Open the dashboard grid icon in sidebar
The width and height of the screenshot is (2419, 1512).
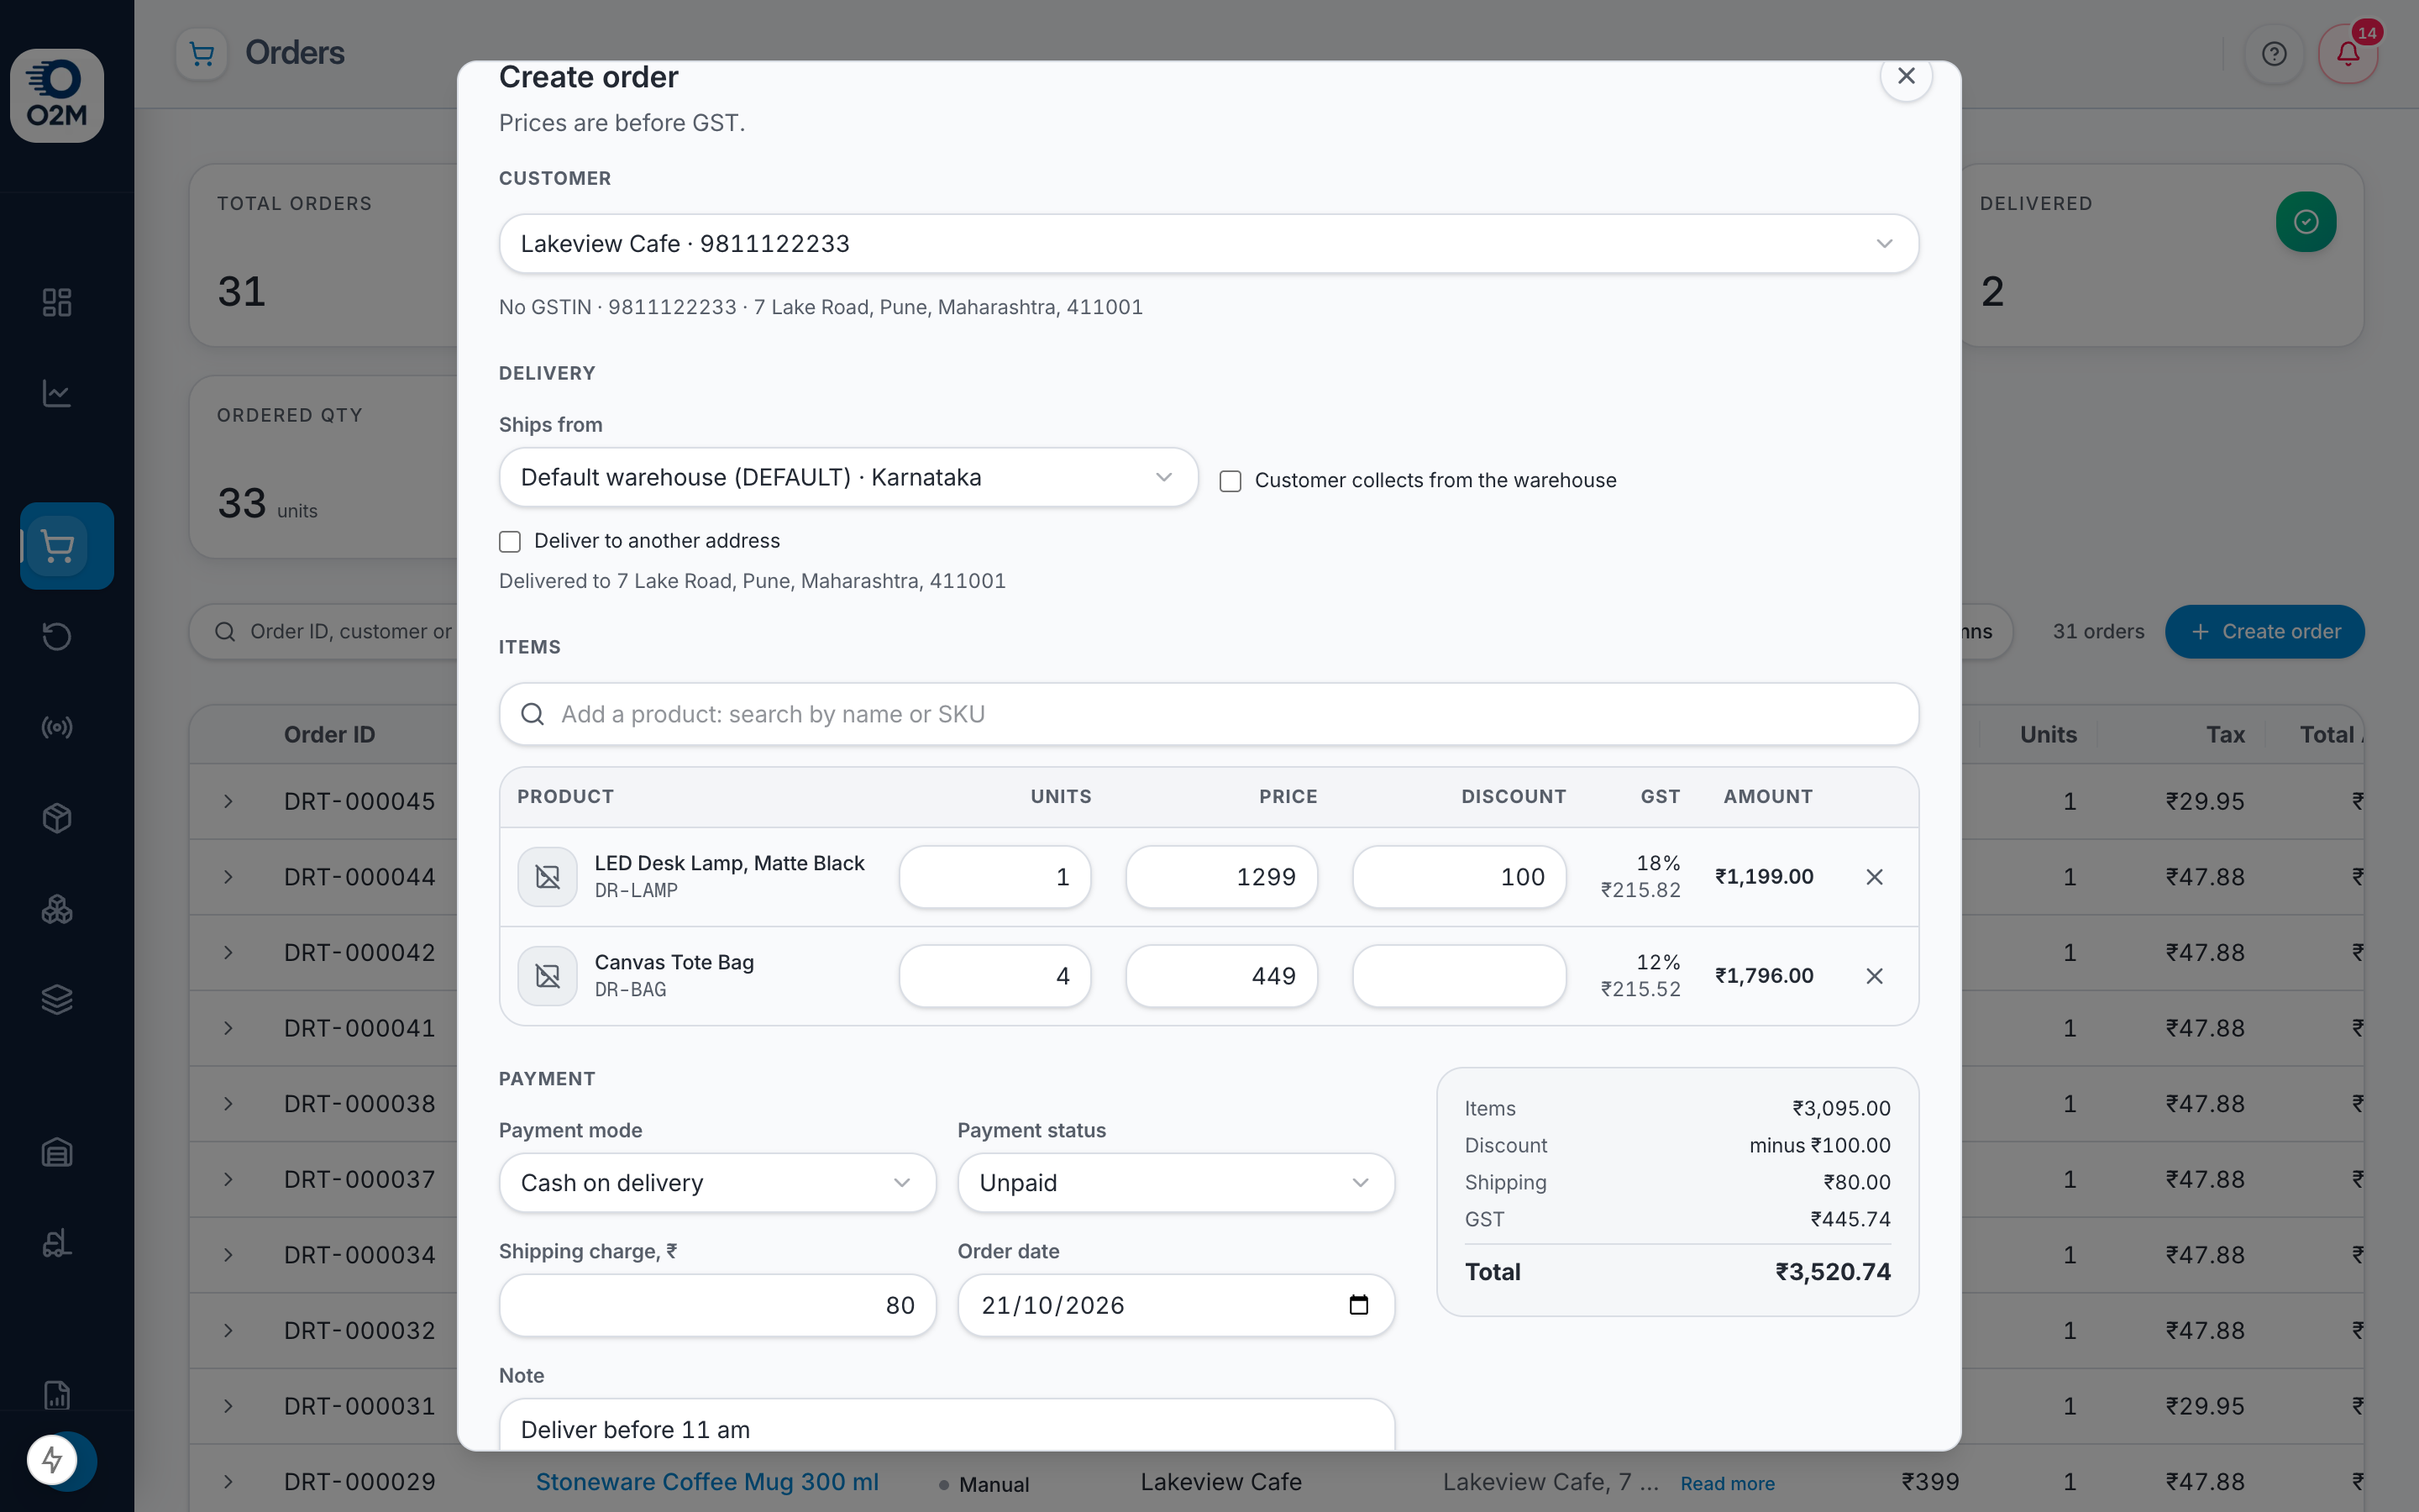point(57,302)
